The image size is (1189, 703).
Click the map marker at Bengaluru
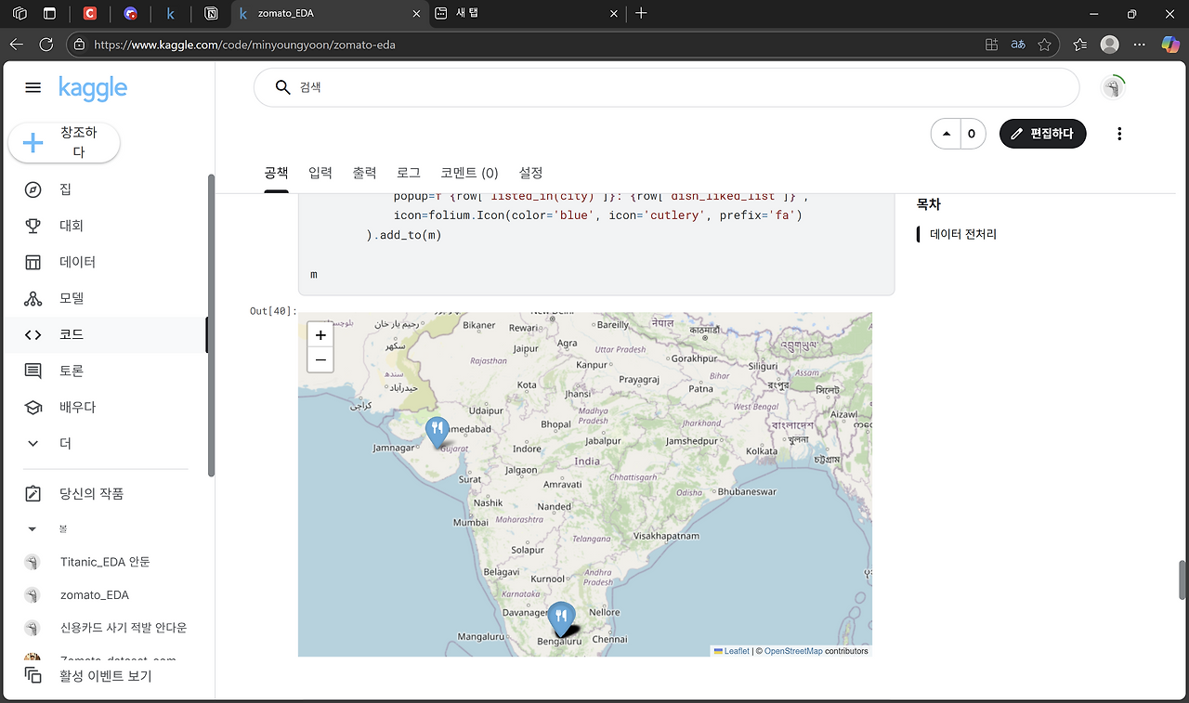coord(560,618)
